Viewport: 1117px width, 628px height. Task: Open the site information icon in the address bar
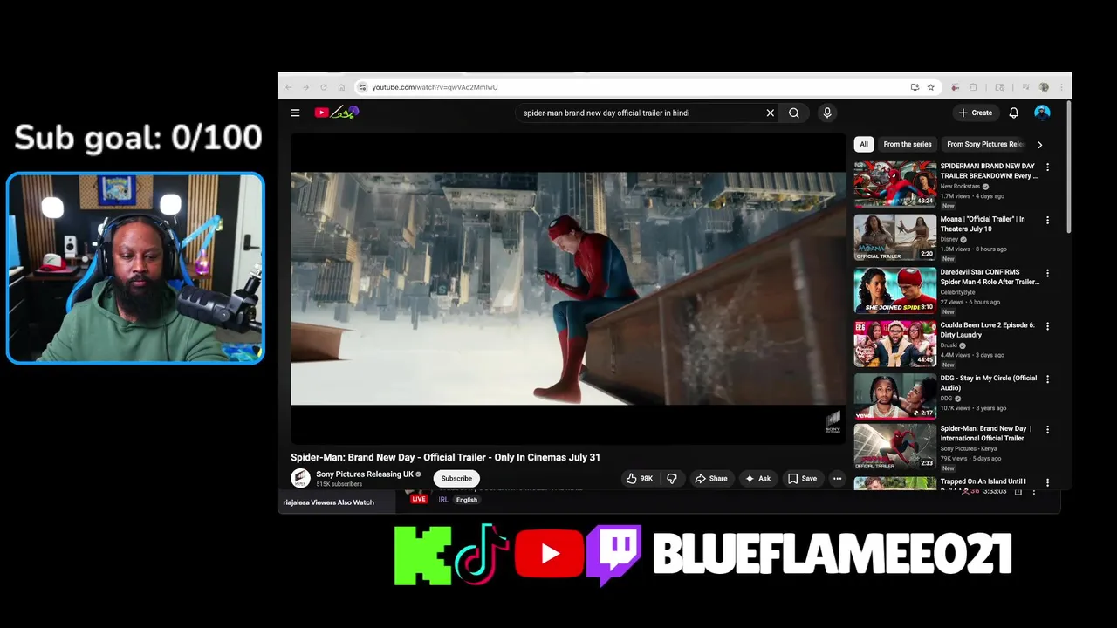(x=362, y=87)
